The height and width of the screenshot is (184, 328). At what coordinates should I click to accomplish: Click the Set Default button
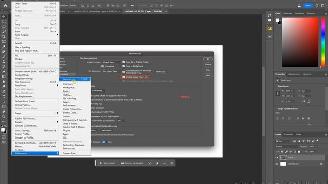[107, 131]
